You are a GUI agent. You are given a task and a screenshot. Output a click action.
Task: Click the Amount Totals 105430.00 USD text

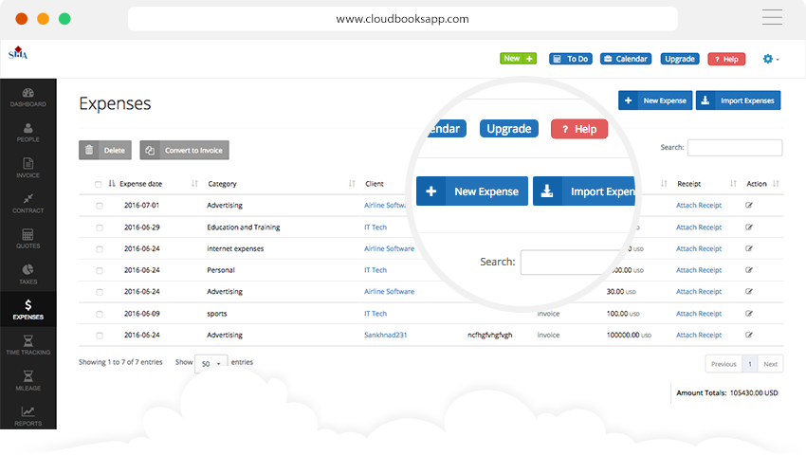[x=727, y=392]
